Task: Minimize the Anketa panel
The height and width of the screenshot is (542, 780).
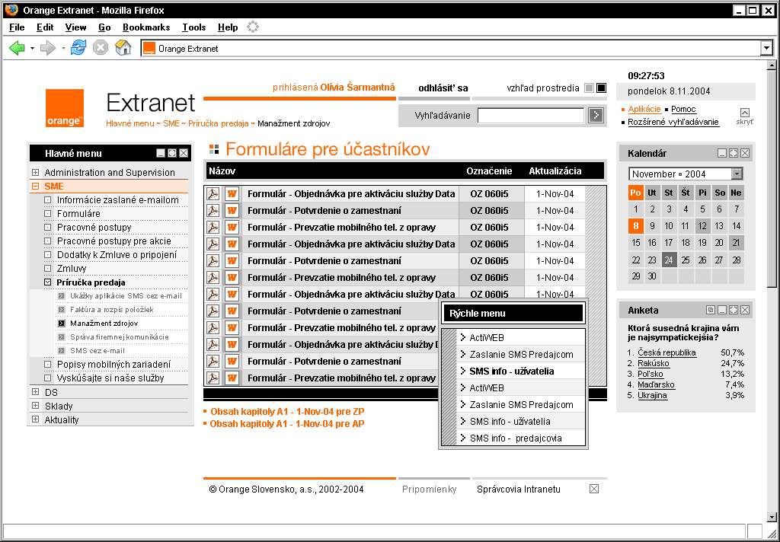Action: coord(722,310)
